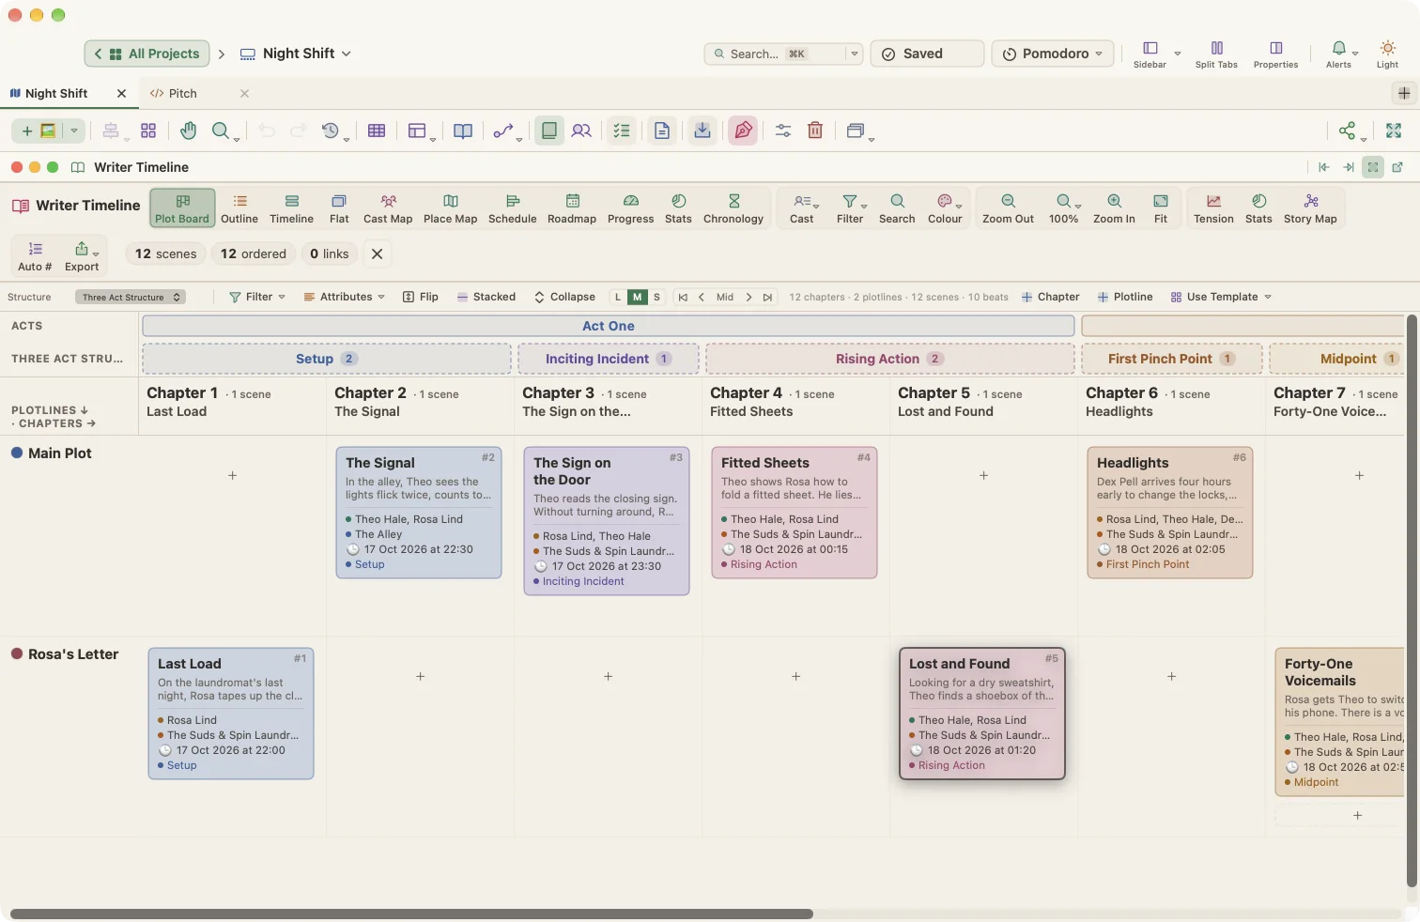Click the characters people icon

click(x=581, y=131)
